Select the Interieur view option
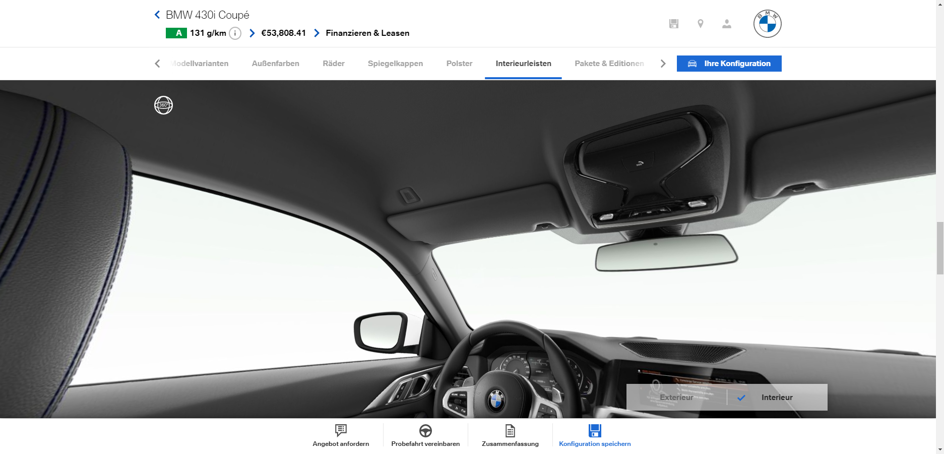944x454 pixels. [x=777, y=398]
